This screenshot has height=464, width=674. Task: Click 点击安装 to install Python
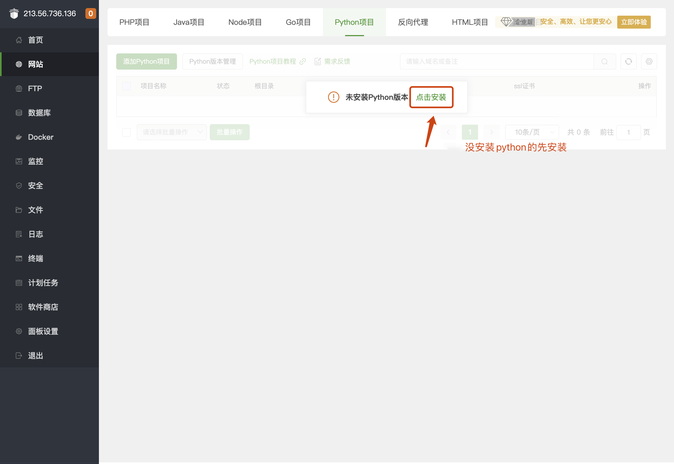431,97
